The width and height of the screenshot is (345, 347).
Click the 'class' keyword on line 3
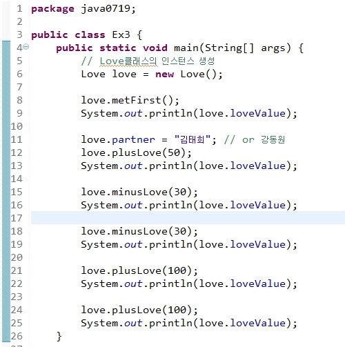pyautogui.click(x=90, y=35)
